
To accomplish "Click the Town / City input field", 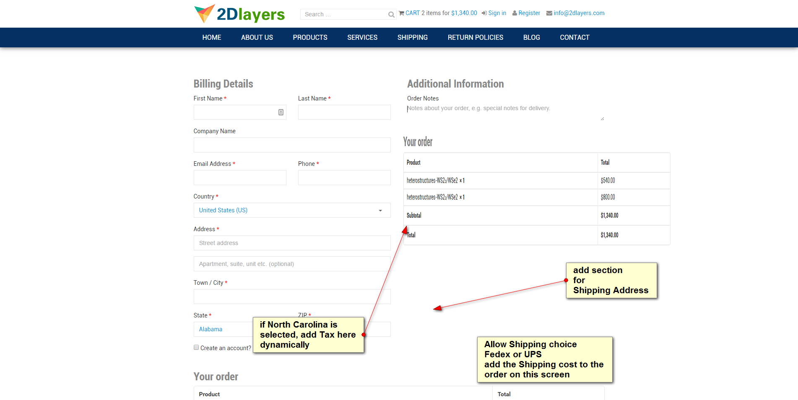I will 292,297.
